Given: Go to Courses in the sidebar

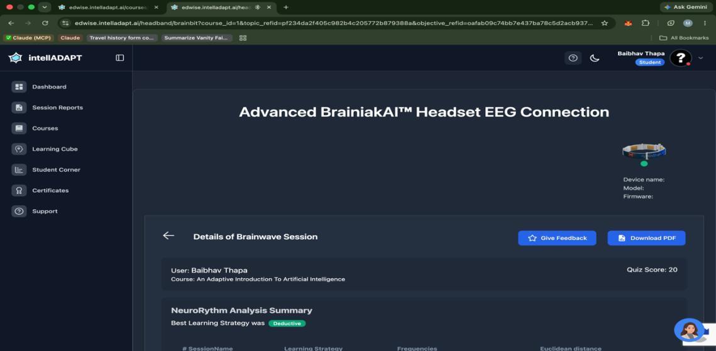Looking at the screenshot, I should (45, 128).
